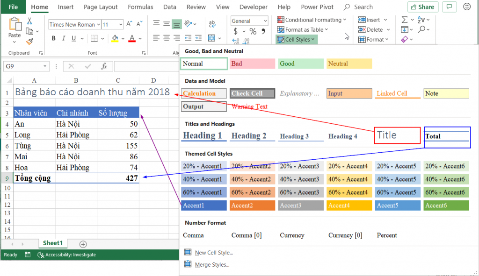The width and height of the screenshot is (479, 276).
Task: Toggle Top Align
Action: (x=156, y=24)
